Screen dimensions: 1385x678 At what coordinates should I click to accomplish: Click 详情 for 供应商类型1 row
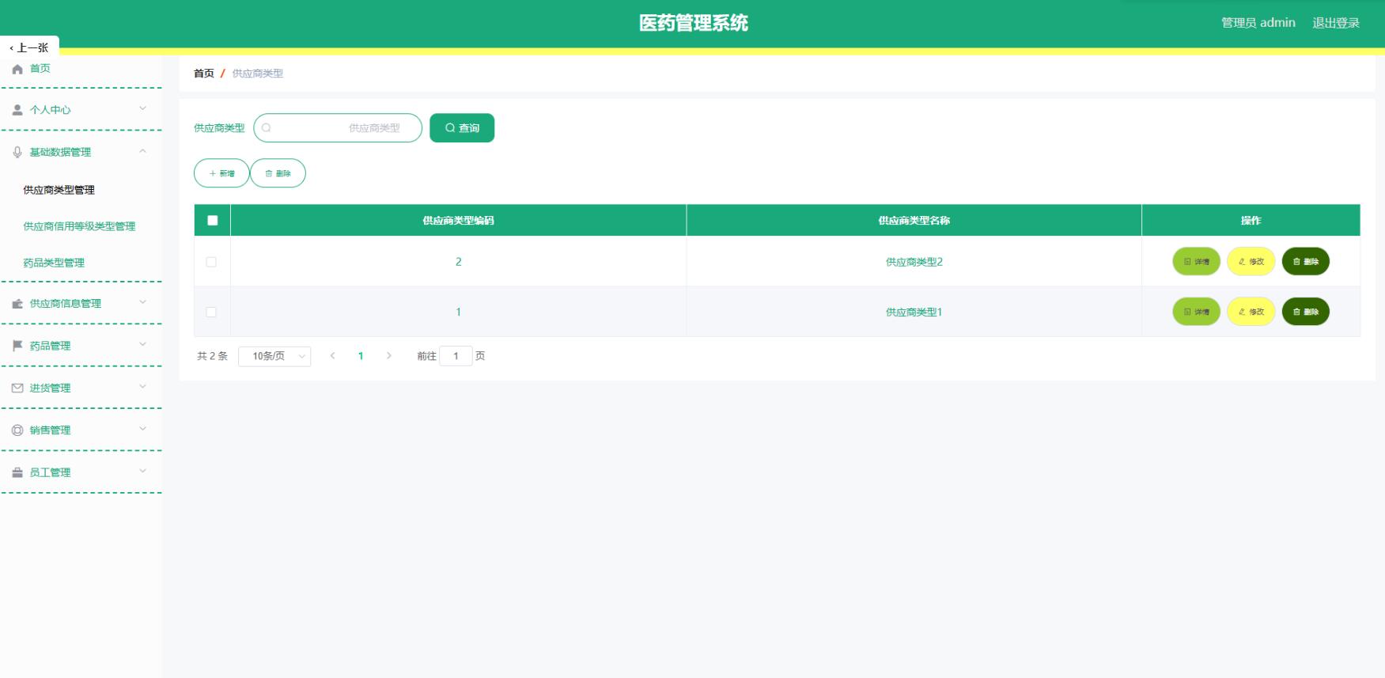[1196, 312]
